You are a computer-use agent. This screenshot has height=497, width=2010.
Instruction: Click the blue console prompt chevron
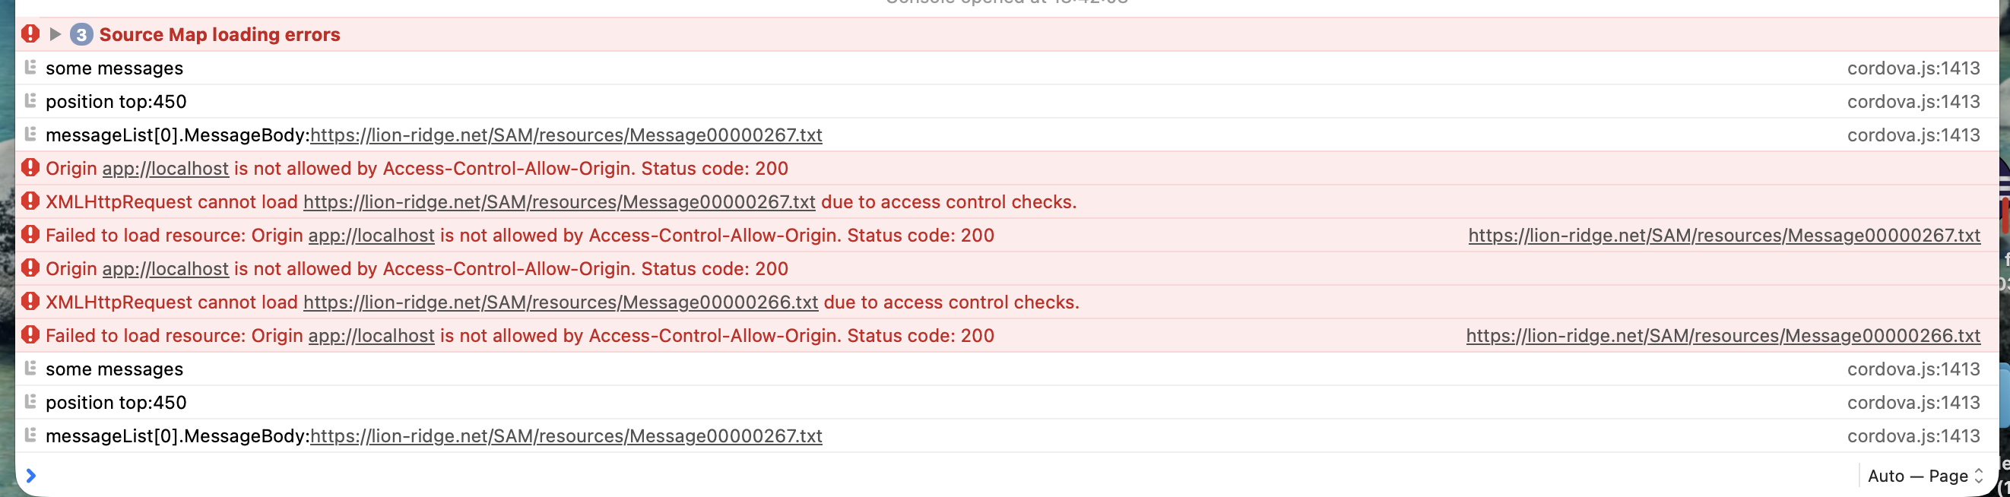(x=31, y=476)
